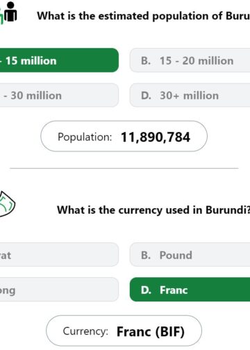This screenshot has width=250, height=350.
Task: Choose the Pound currency answer
Action: click(190, 255)
